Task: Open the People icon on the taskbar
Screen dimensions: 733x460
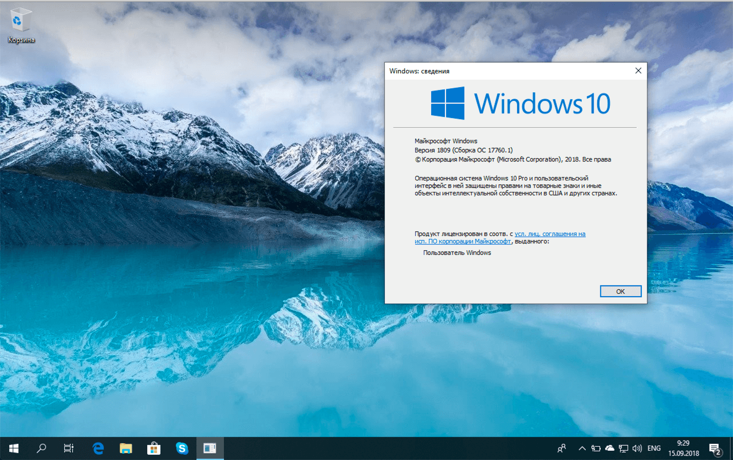Action: tap(562, 448)
